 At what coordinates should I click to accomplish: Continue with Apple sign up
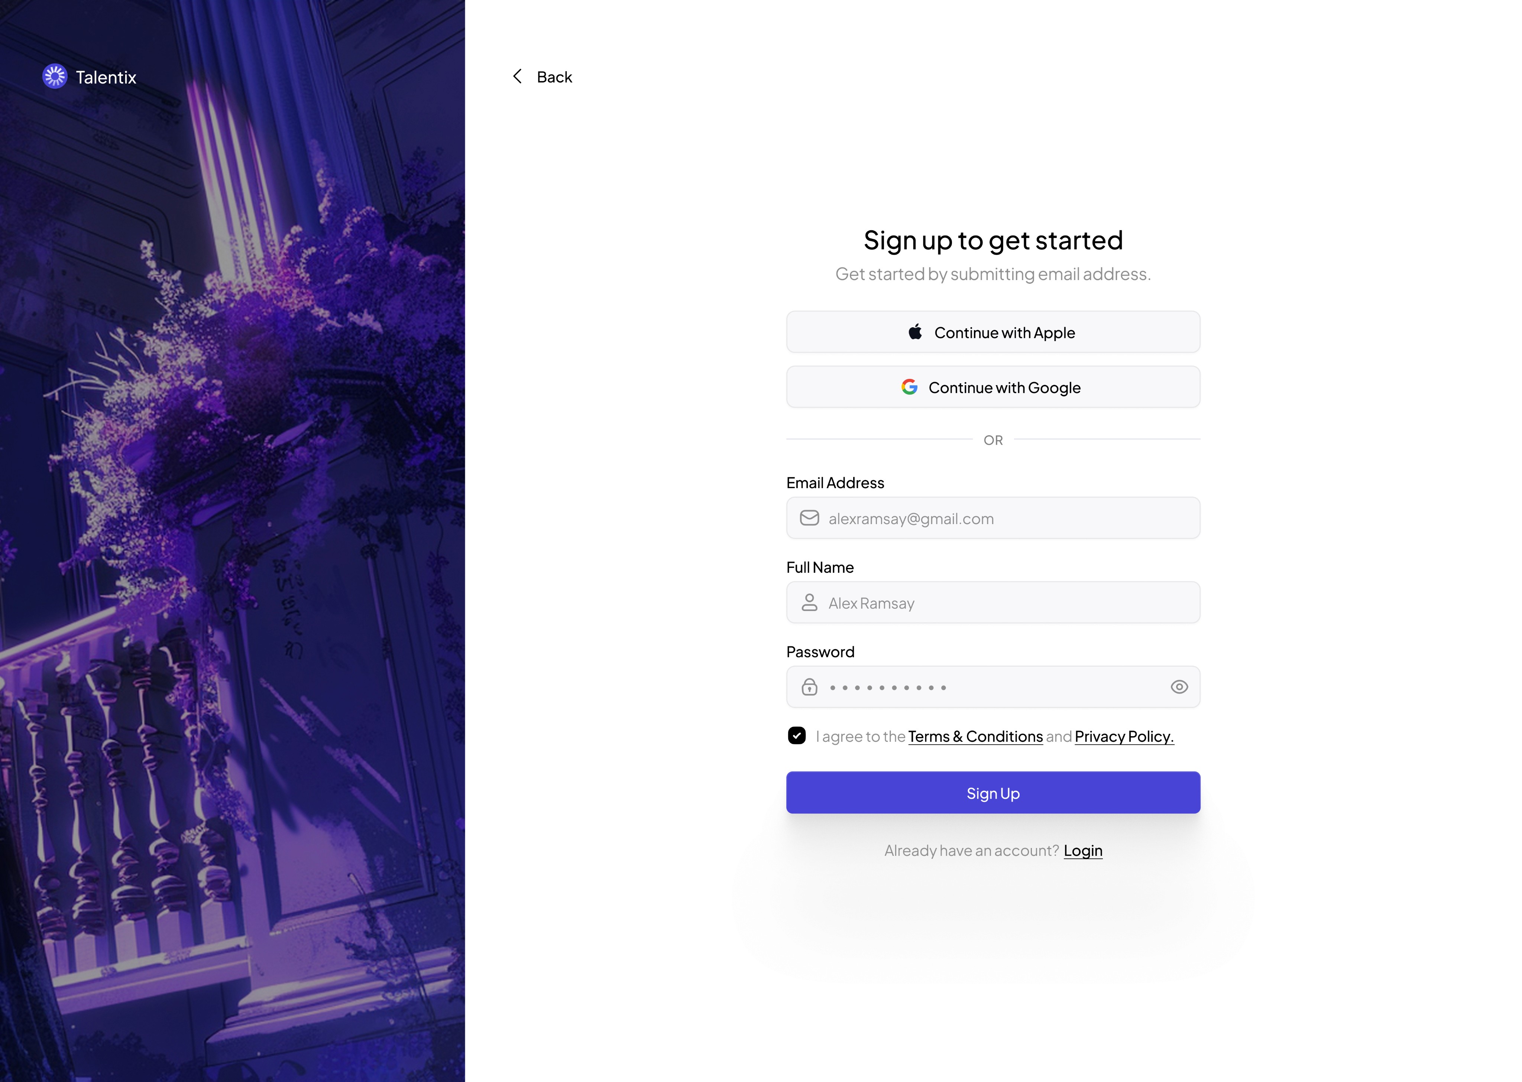point(993,332)
